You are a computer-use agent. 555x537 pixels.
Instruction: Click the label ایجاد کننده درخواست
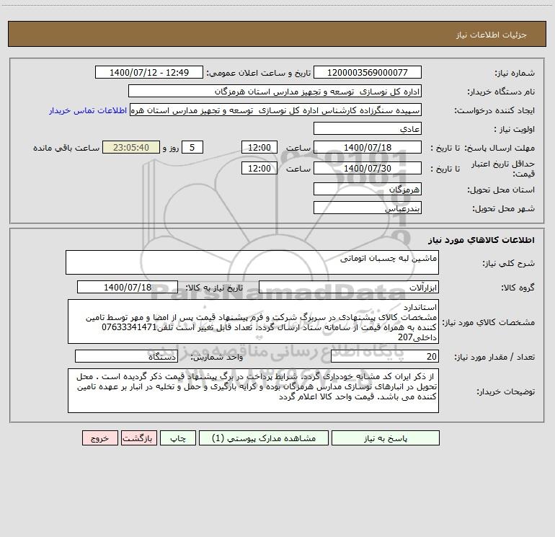[x=494, y=110]
